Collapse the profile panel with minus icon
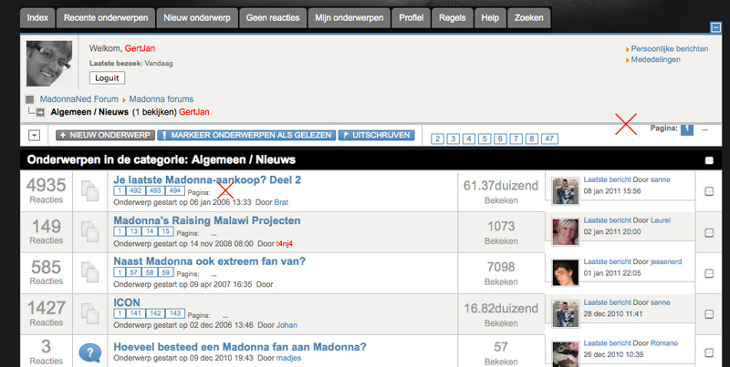This screenshot has height=367, width=730. [716, 27]
